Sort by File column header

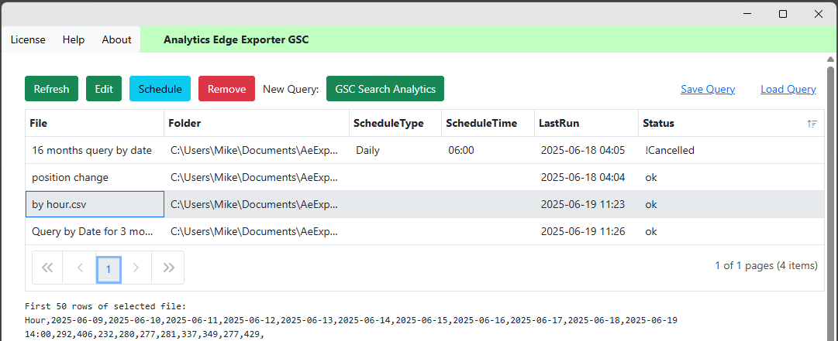point(95,123)
